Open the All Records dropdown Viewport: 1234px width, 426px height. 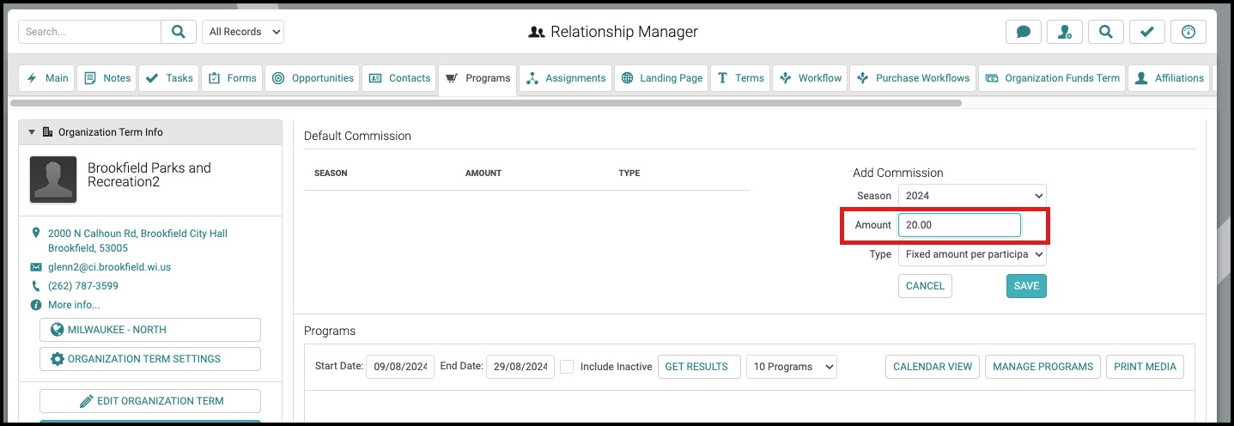[x=243, y=32]
